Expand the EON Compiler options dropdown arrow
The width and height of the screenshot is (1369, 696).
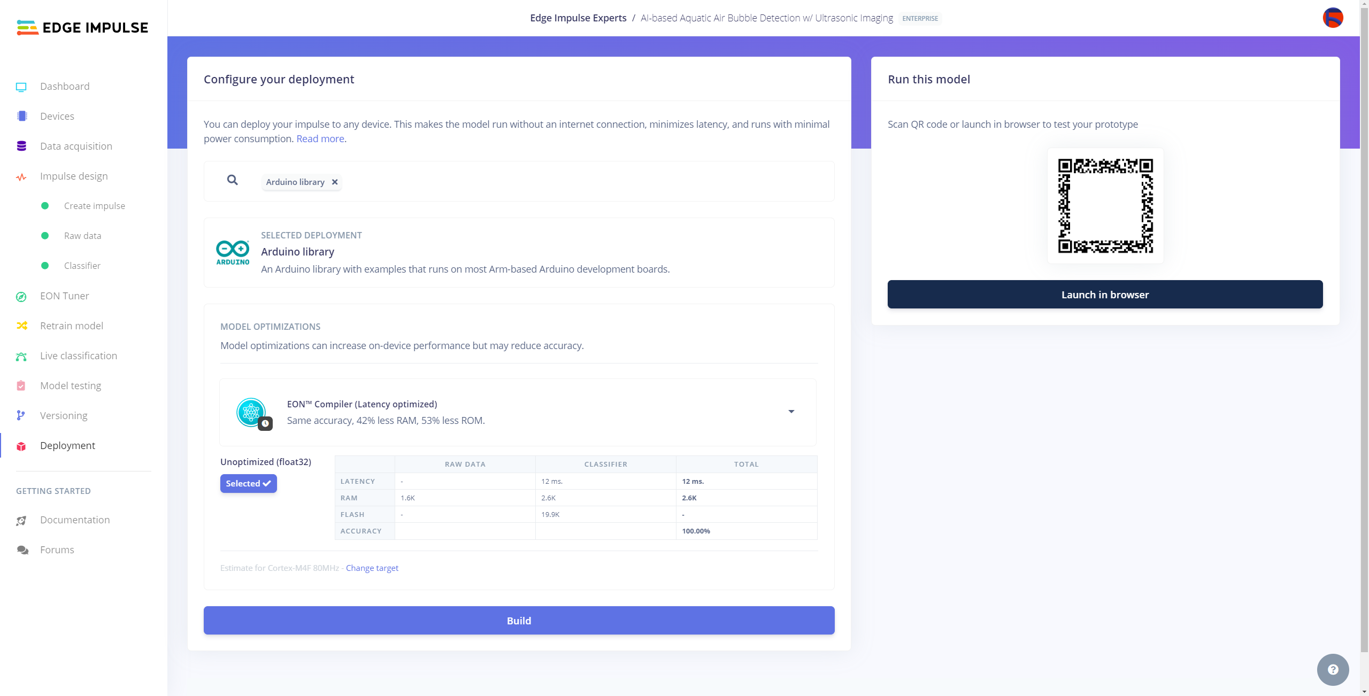point(791,412)
